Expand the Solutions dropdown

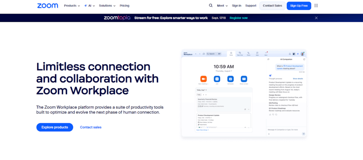click(107, 6)
